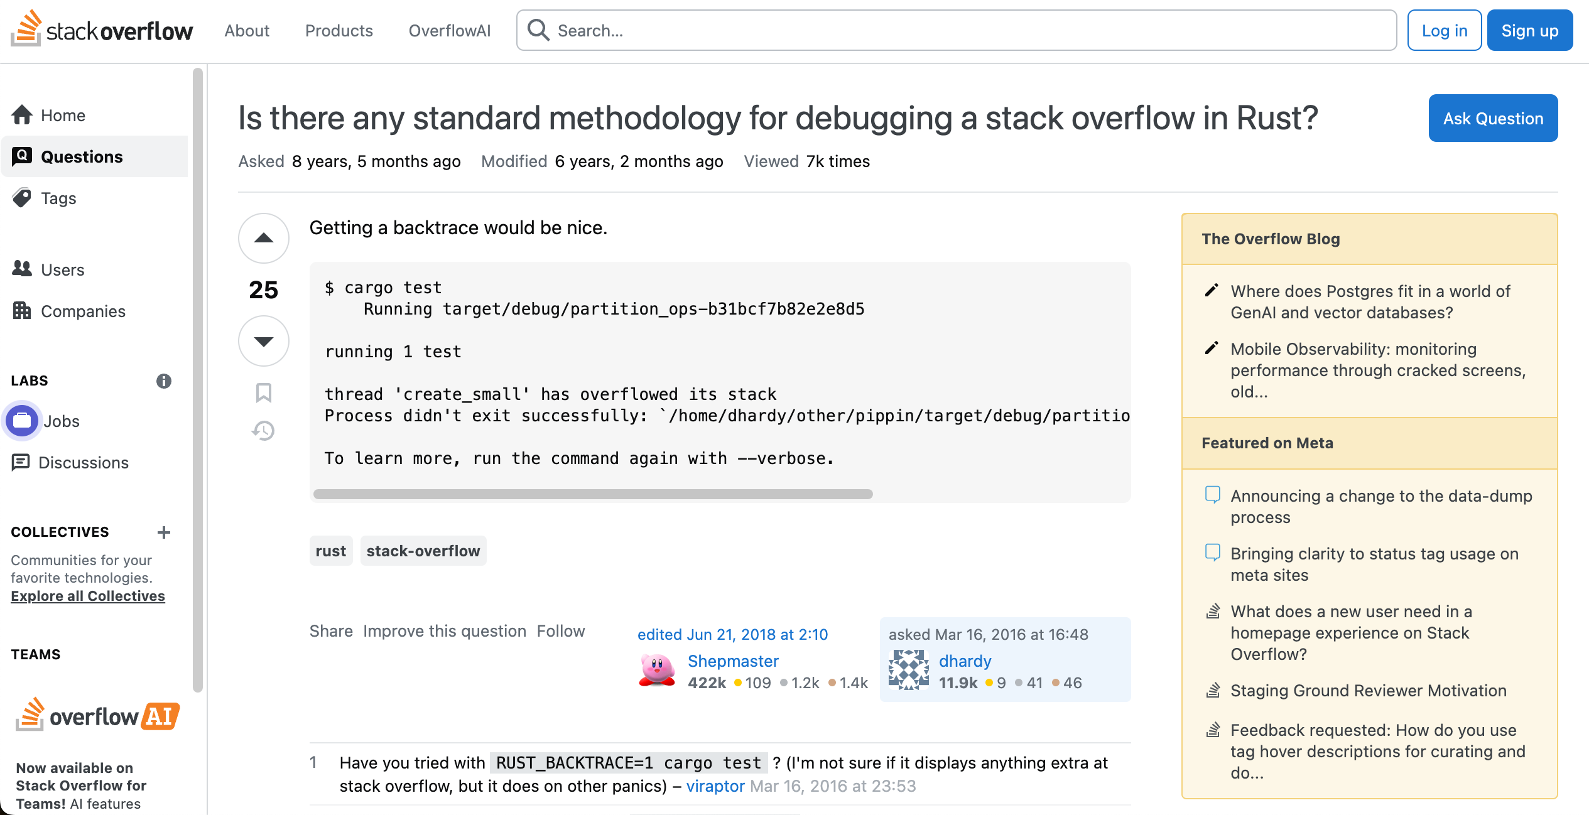Open Mobile Observability blog post
The image size is (1589, 815).
point(1378,370)
